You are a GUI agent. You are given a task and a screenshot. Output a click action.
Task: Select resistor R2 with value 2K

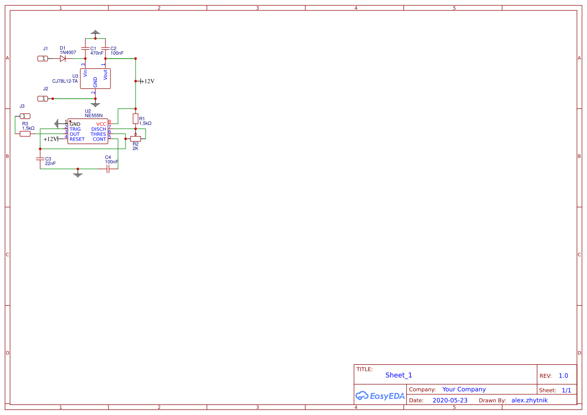coord(135,138)
